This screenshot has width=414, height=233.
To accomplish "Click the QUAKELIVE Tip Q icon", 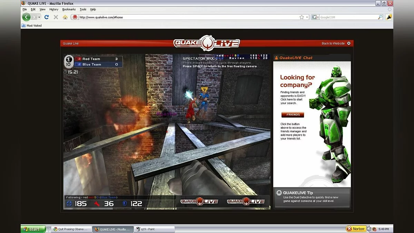I will pyautogui.click(x=279, y=193).
